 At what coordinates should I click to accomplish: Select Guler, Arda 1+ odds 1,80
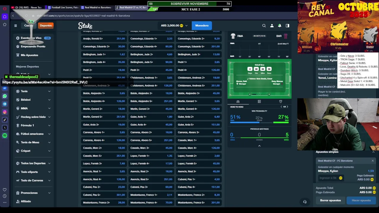pos(151,117)
